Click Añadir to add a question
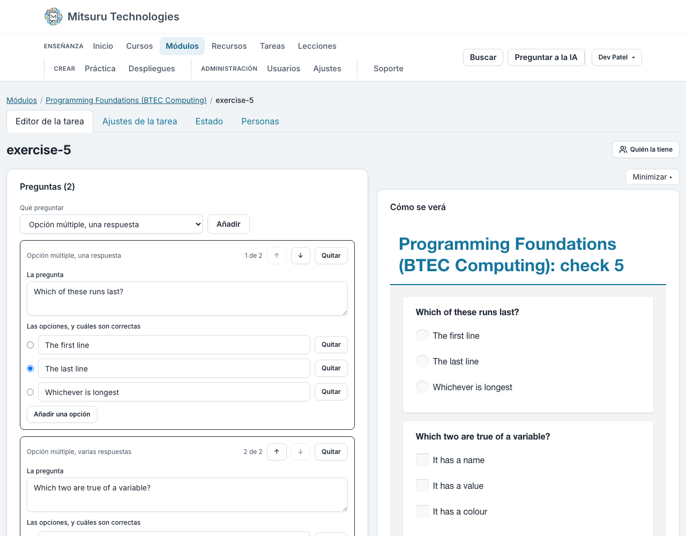The width and height of the screenshot is (686, 536). pyautogui.click(x=228, y=224)
